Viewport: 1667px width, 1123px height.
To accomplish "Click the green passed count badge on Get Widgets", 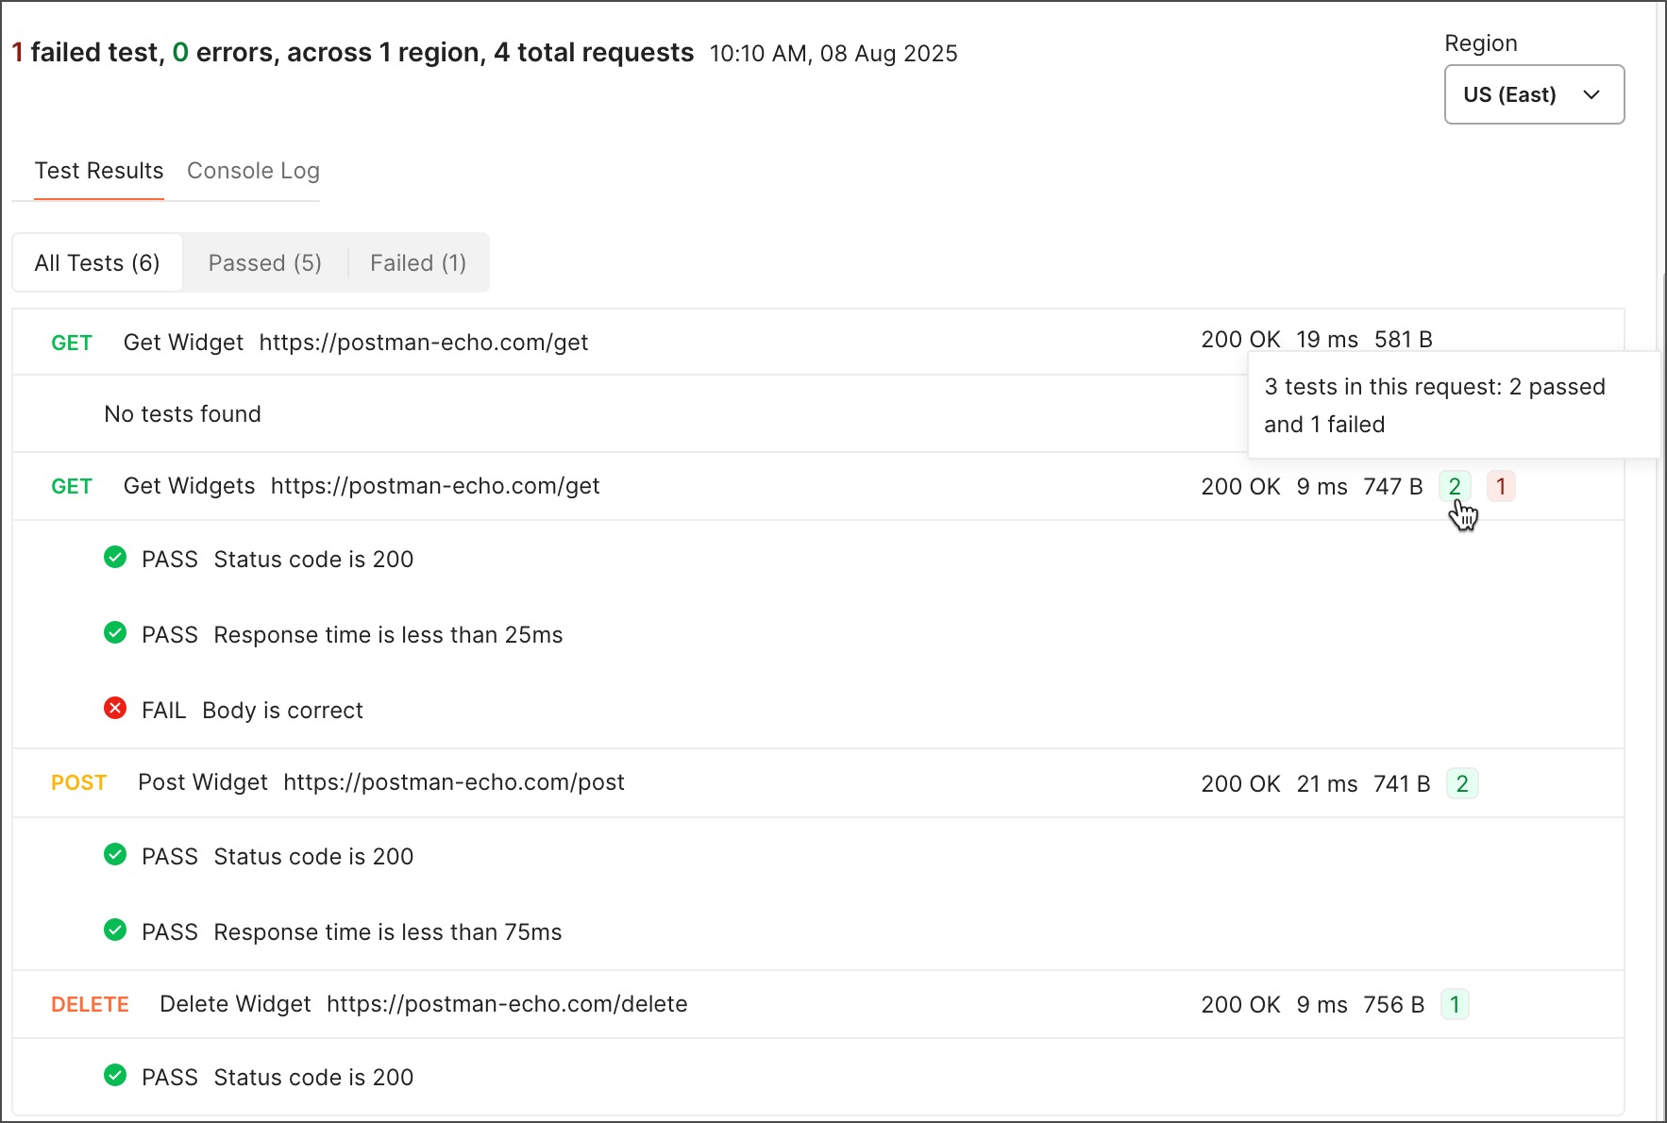I will click(x=1455, y=486).
